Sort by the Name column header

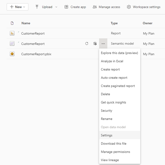click(x=26, y=23)
